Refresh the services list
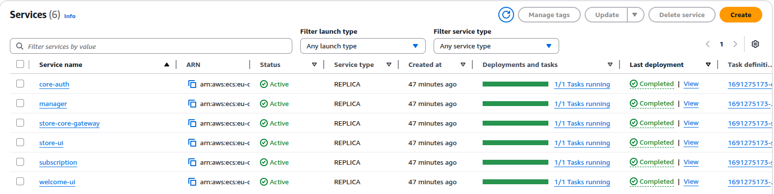 point(506,15)
